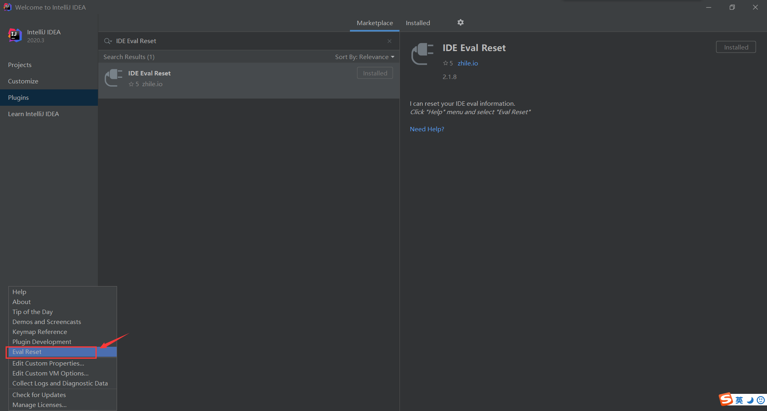The image size is (767, 411).
Task: Click the title bar IntelliJ app icon
Action: 7,7
